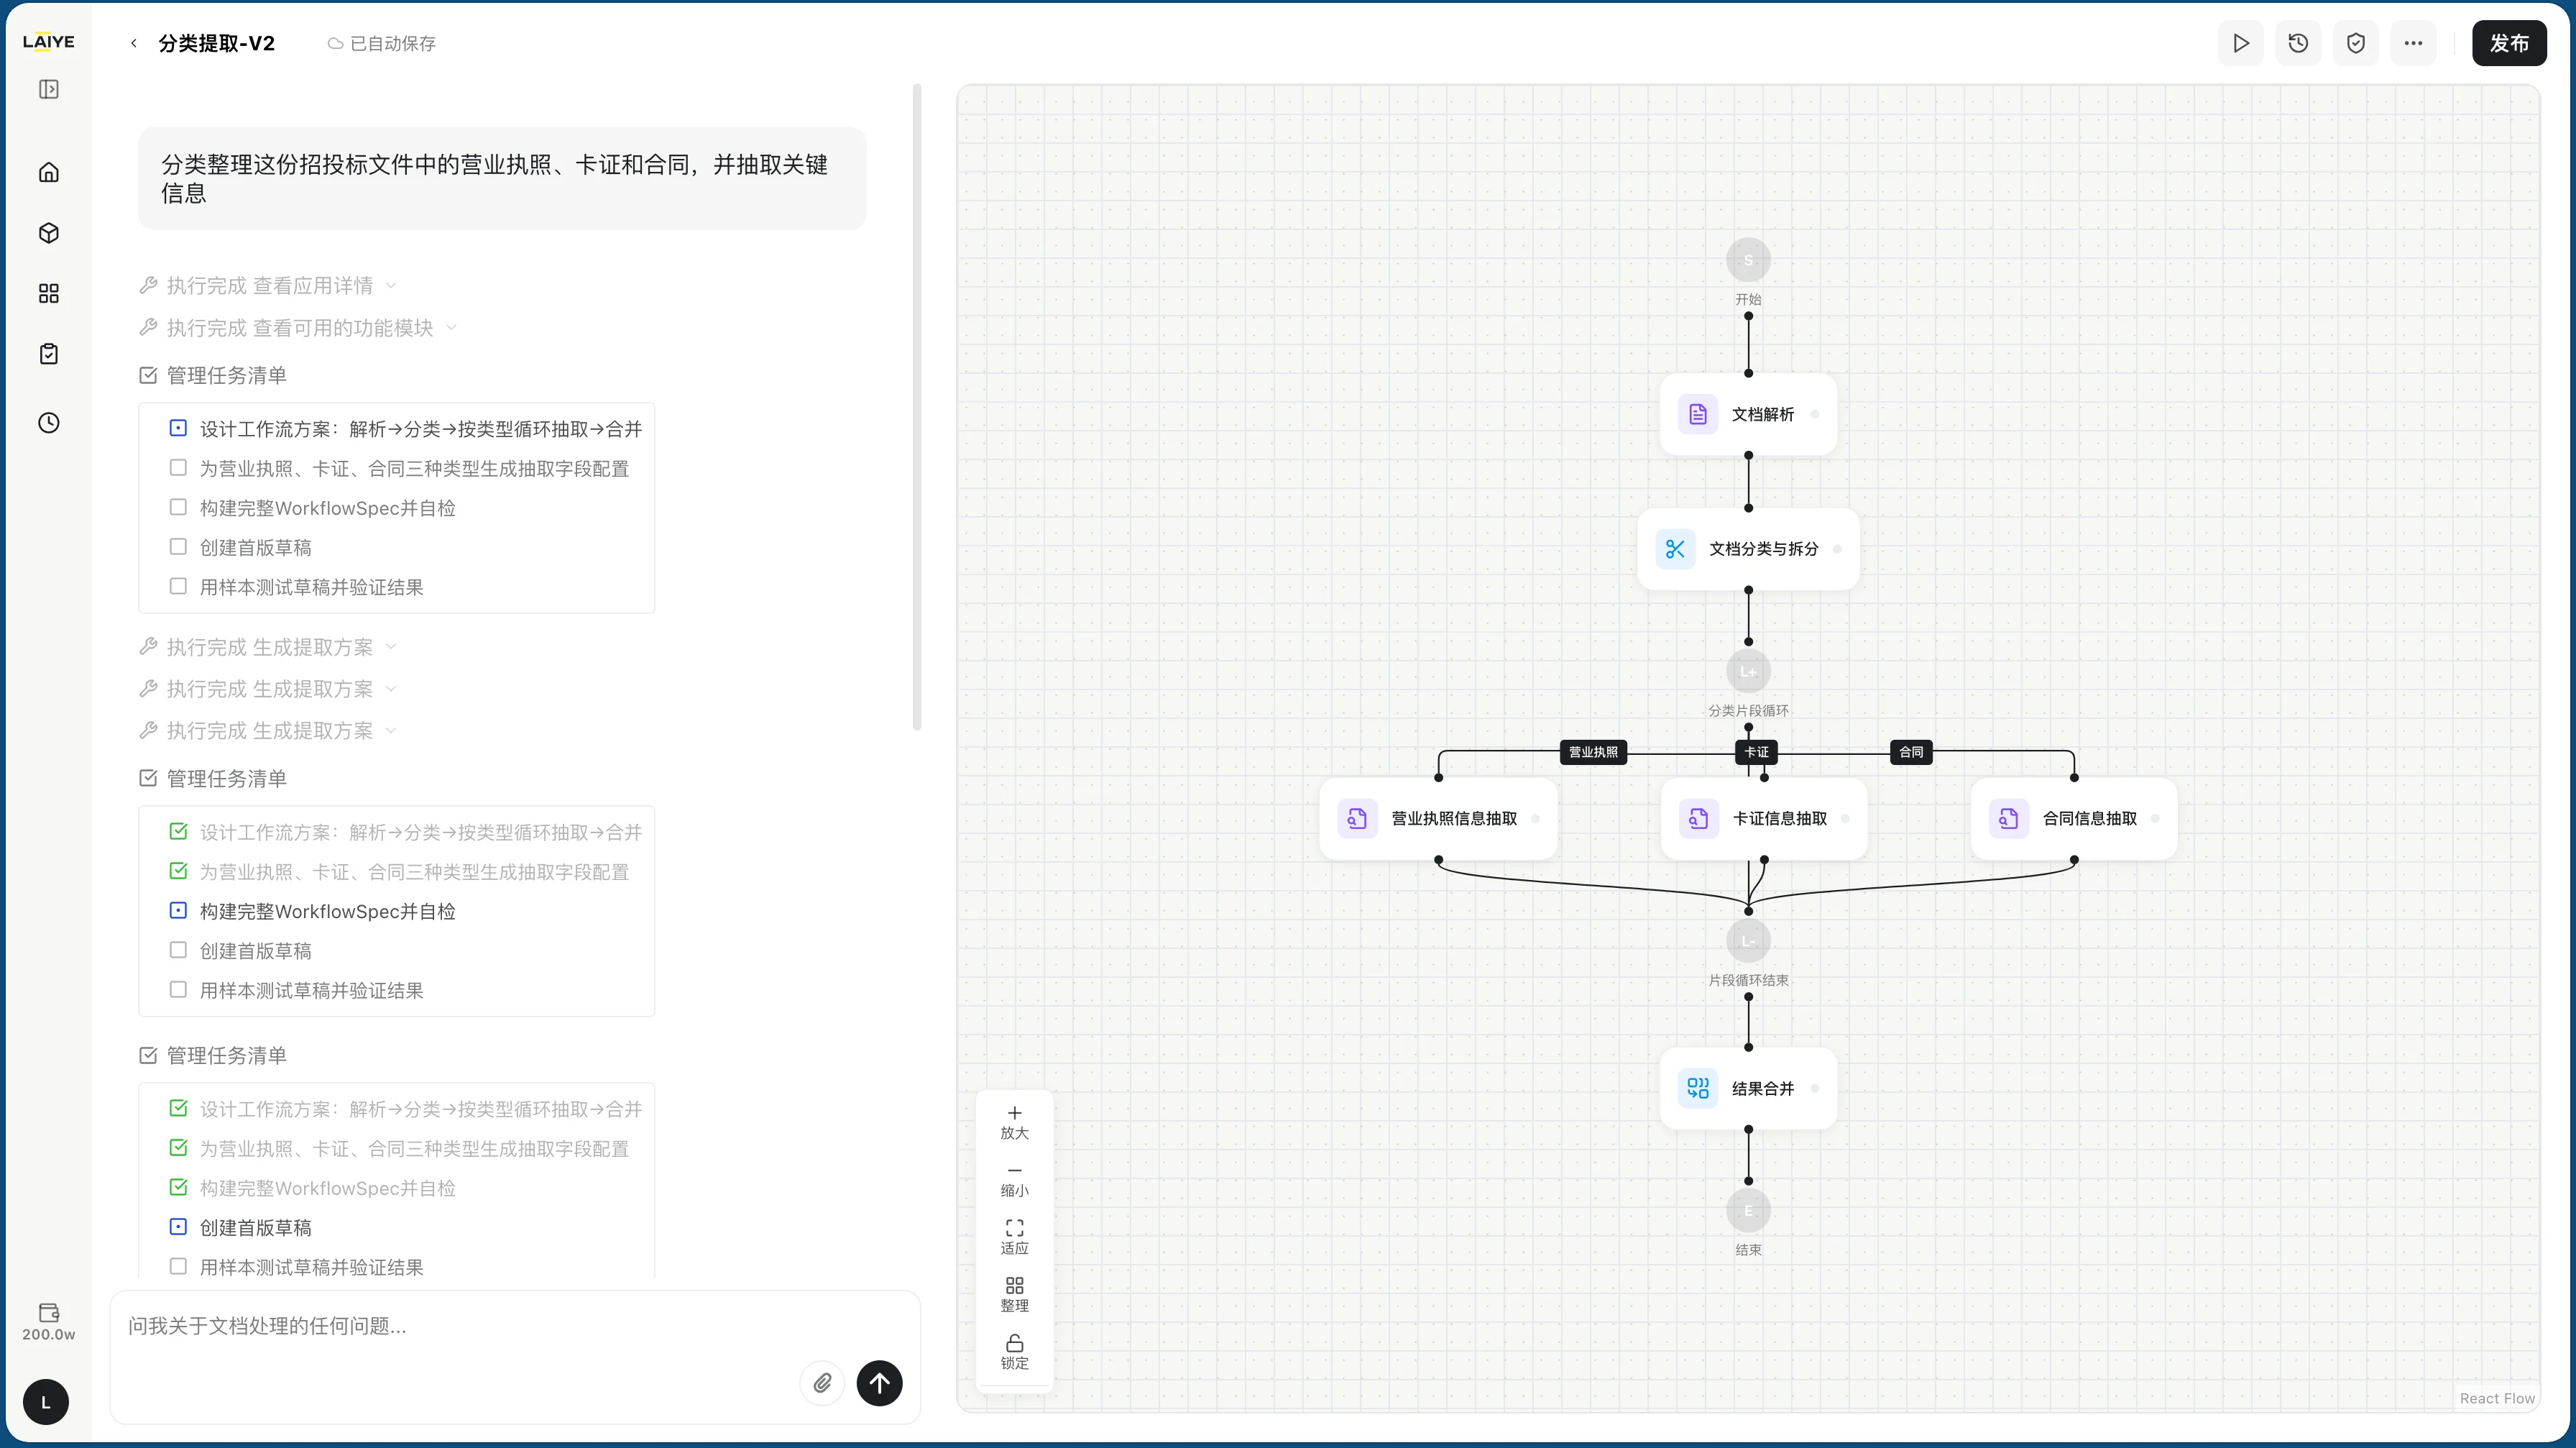
Task: Run the workflow with the play icon
Action: click(x=2241, y=43)
